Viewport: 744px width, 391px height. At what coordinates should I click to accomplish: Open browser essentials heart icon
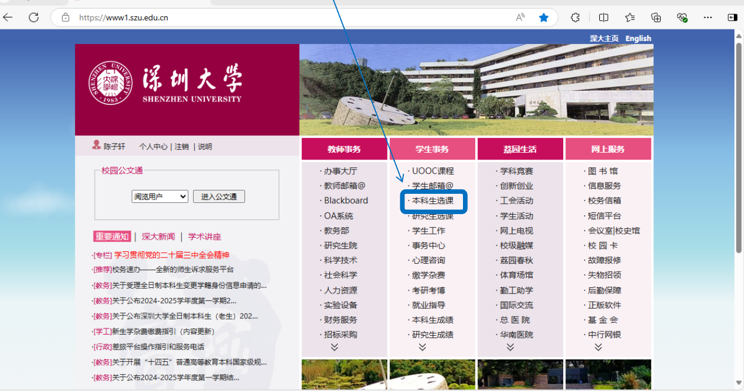pos(683,17)
